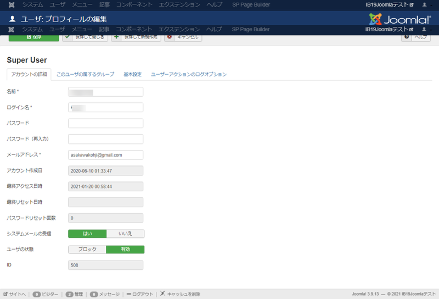Click the メールアドレス field with asakawakohji@gmail.com
The height and width of the screenshot is (299, 439).
tap(105, 155)
